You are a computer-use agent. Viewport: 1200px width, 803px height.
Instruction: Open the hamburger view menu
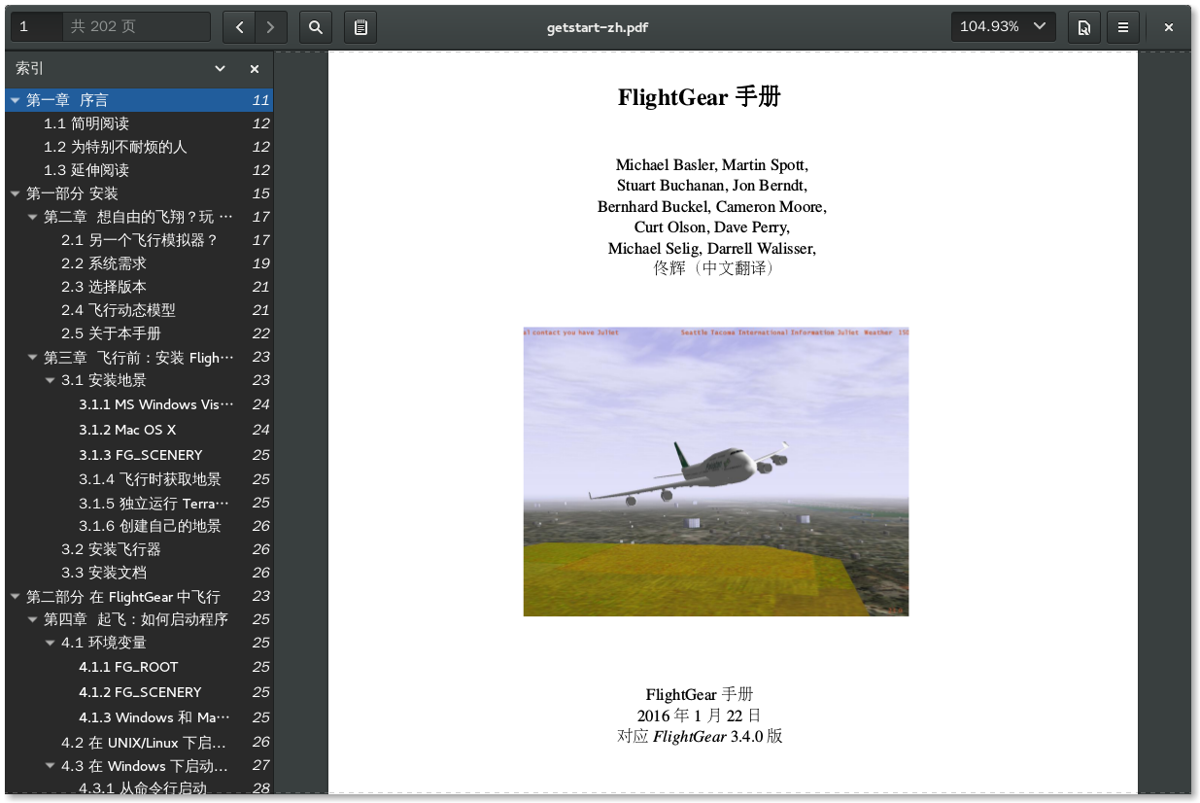coord(1123,27)
